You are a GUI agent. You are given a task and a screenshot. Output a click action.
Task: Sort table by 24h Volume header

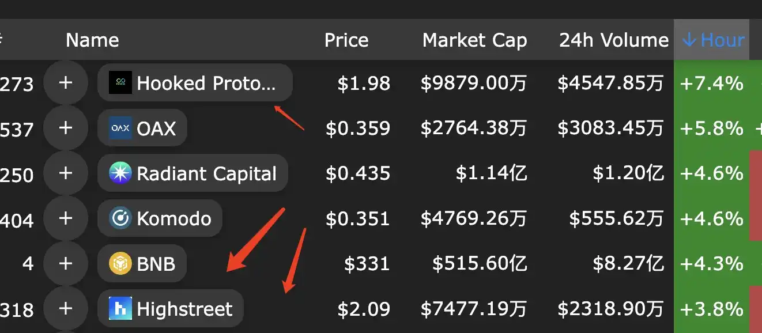[613, 40]
